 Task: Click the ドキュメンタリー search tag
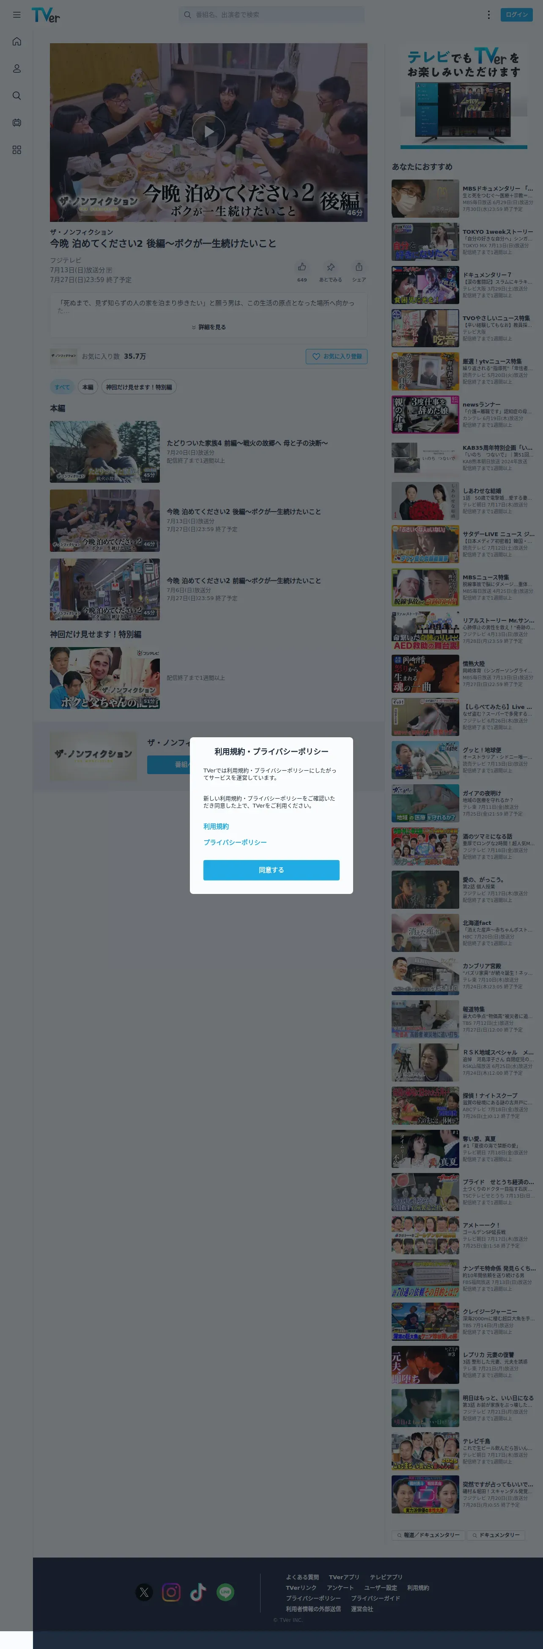496,1535
